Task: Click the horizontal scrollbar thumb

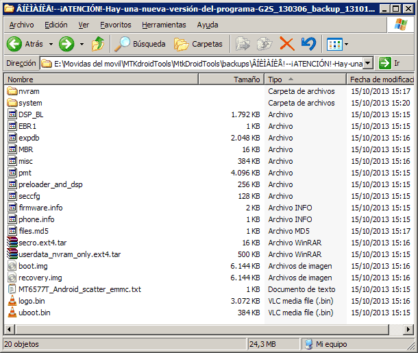Action: 202,330
